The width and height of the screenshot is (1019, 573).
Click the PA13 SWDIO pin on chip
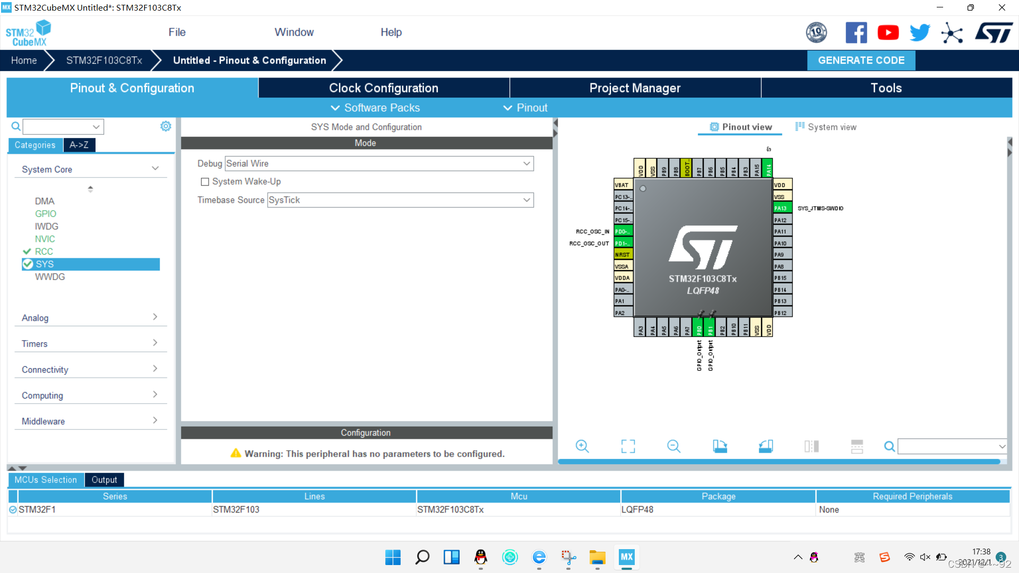(x=782, y=208)
